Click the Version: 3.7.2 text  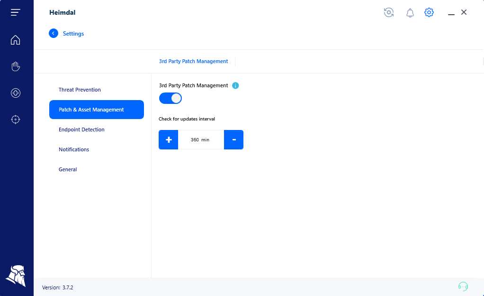click(58, 287)
